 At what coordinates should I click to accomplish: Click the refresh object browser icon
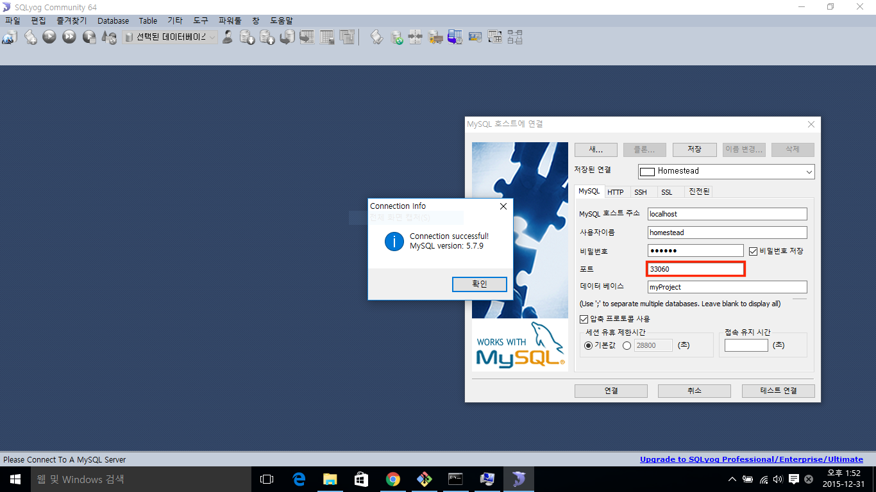(x=109, y=37)
